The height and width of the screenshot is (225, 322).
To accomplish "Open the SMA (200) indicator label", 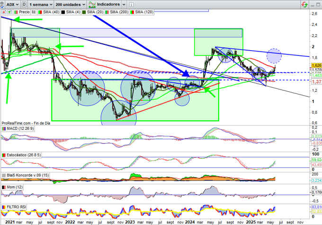I will 119,12.
